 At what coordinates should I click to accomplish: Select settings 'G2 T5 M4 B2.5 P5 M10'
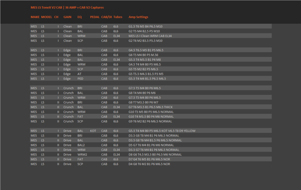[144, 31]
